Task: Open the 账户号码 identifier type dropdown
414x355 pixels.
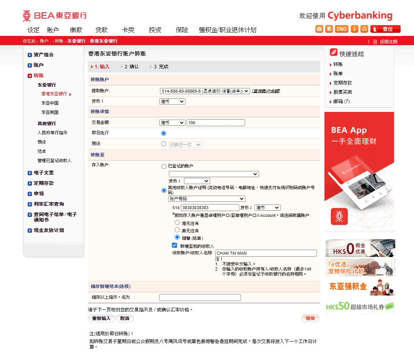Action: point(207,199)
